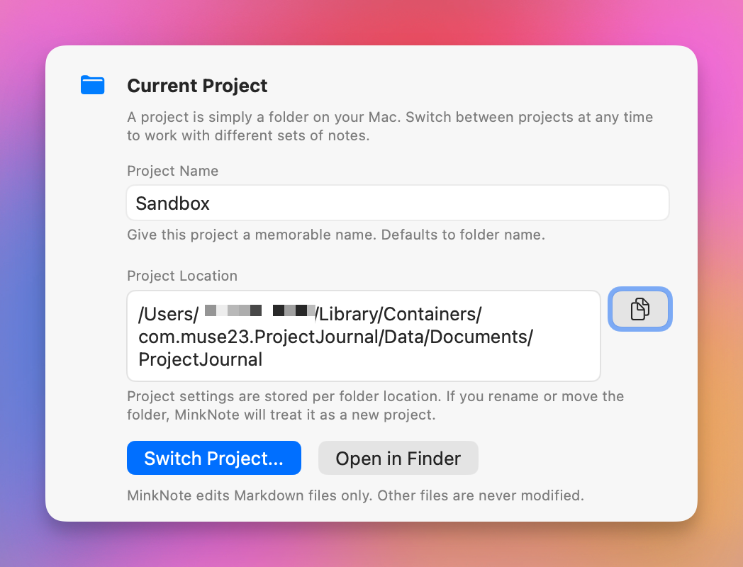The width and height of the screenshot is (743, 567).
Task: Click the /Users/ prefix of the path
Action: pyautogui.click(x=168, y=314)
